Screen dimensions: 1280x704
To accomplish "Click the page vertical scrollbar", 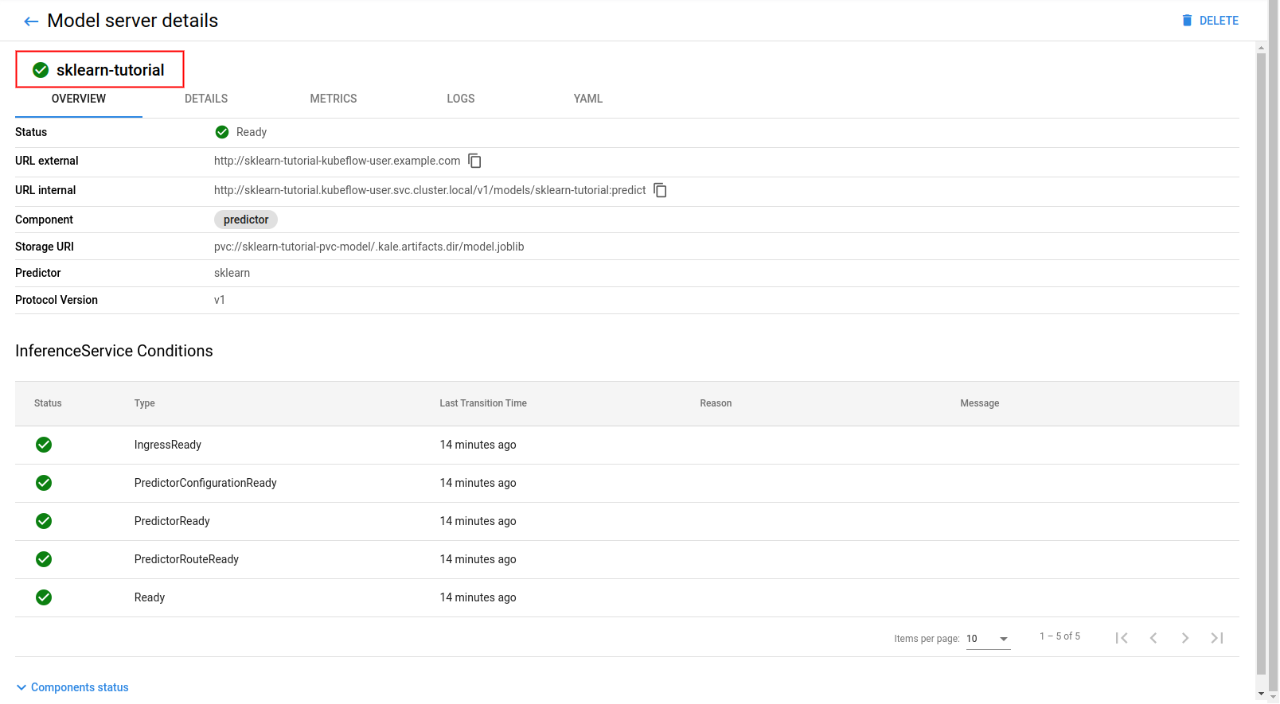I will point(1261,364).
